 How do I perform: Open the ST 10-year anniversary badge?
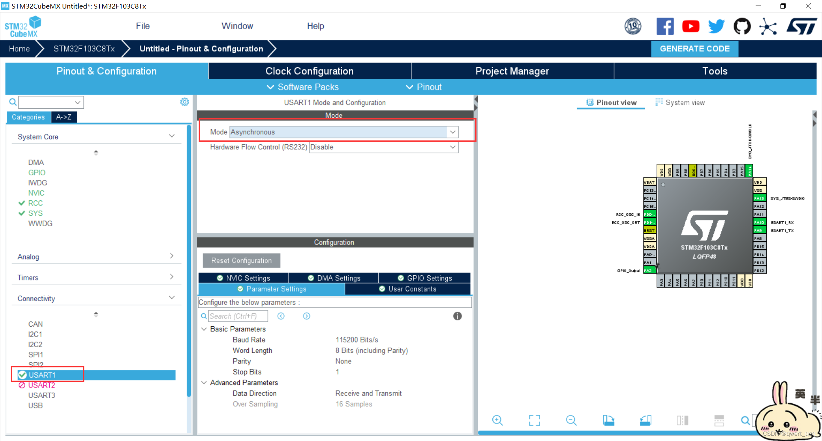[633, 27]
